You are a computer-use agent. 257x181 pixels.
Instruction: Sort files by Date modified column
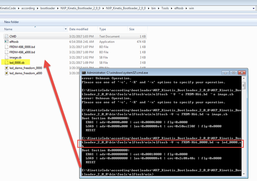coord(79,29)
